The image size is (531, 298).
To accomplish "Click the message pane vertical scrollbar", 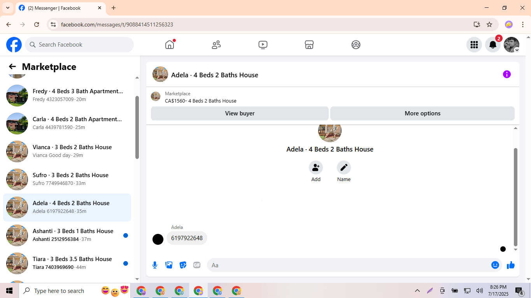I will coord(516,197).
